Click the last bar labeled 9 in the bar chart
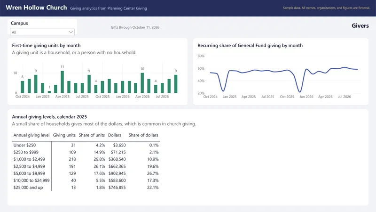Viewport: 376px width, 212px height. click(x=176, y=84)
